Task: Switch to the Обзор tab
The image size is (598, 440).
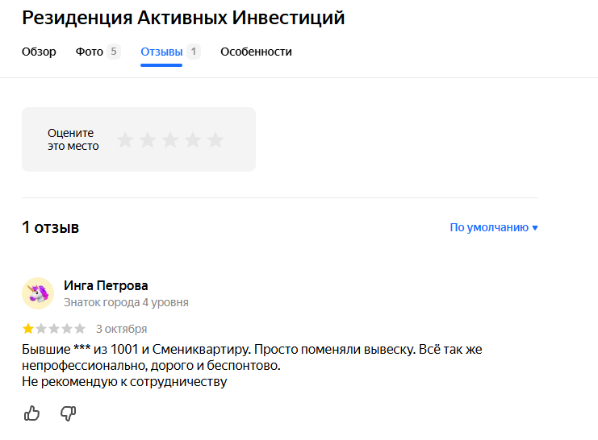Action: [x=39, y=52]
